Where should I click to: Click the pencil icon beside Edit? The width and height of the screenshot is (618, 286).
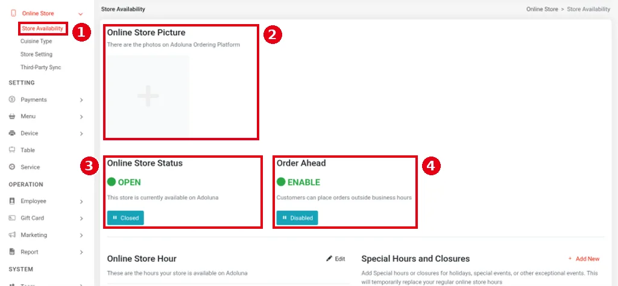[329, 258]
